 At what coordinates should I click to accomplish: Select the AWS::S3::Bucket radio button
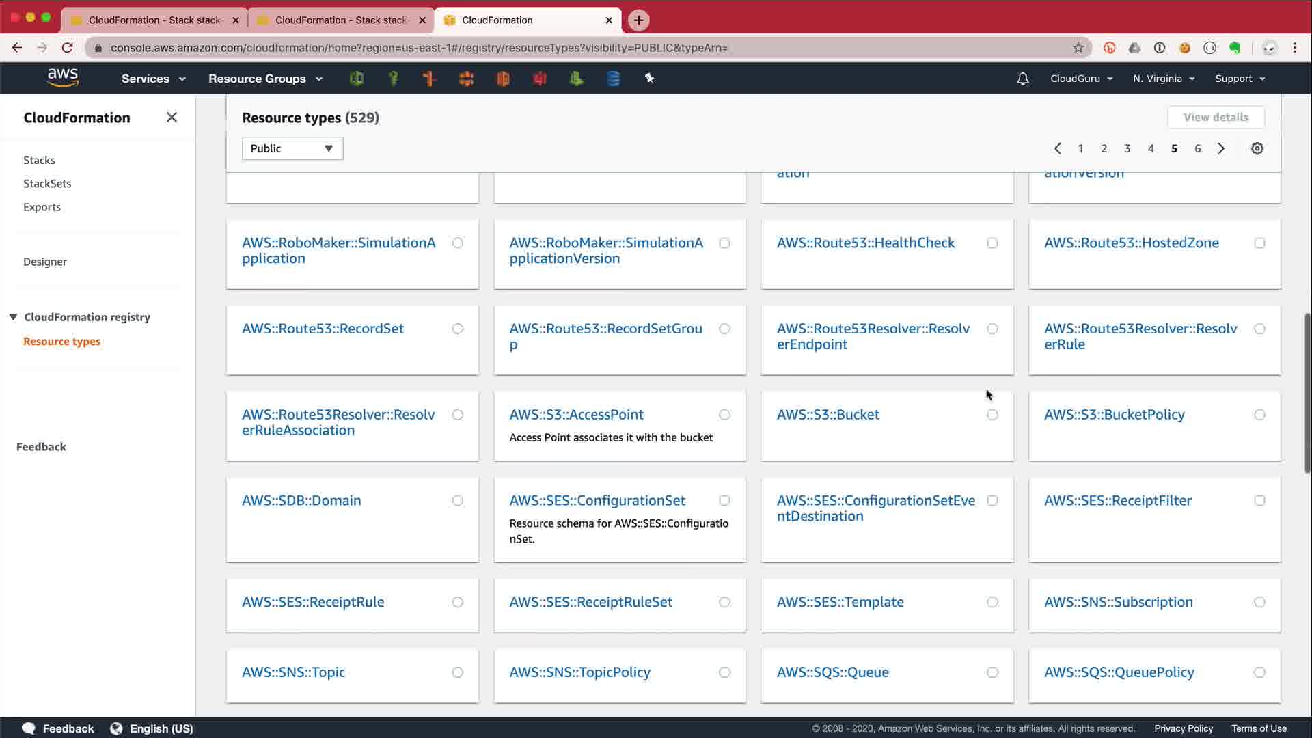click(992, 415)
